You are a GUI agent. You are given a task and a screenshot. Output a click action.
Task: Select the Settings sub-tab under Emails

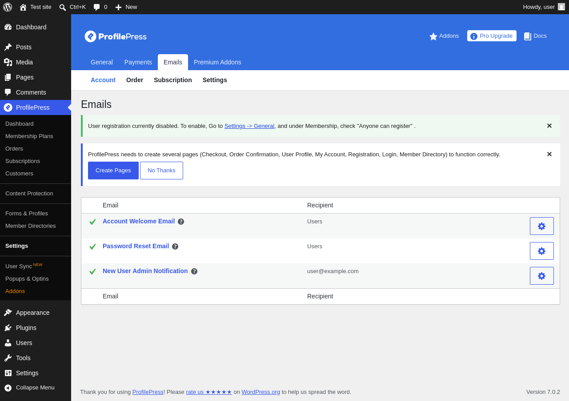pyautogui.click(x=215, y=80)
